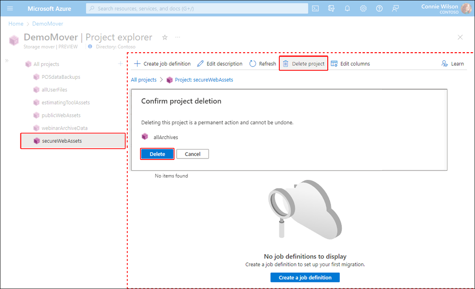Click Create a job definition button
The height and width of the screenshot is (289, 475).
click(x=305, y=278)
